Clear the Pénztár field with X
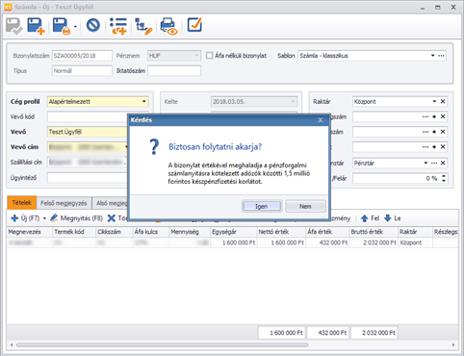 [443, 163]
